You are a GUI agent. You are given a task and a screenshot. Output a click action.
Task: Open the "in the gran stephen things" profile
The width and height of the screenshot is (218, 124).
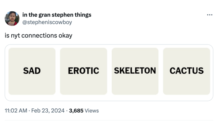point(57,15)
